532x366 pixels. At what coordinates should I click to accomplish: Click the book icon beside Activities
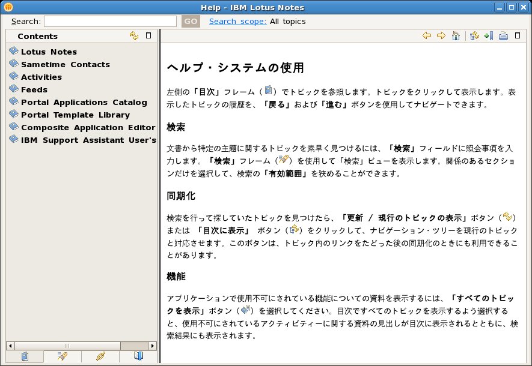click(14, 76)
